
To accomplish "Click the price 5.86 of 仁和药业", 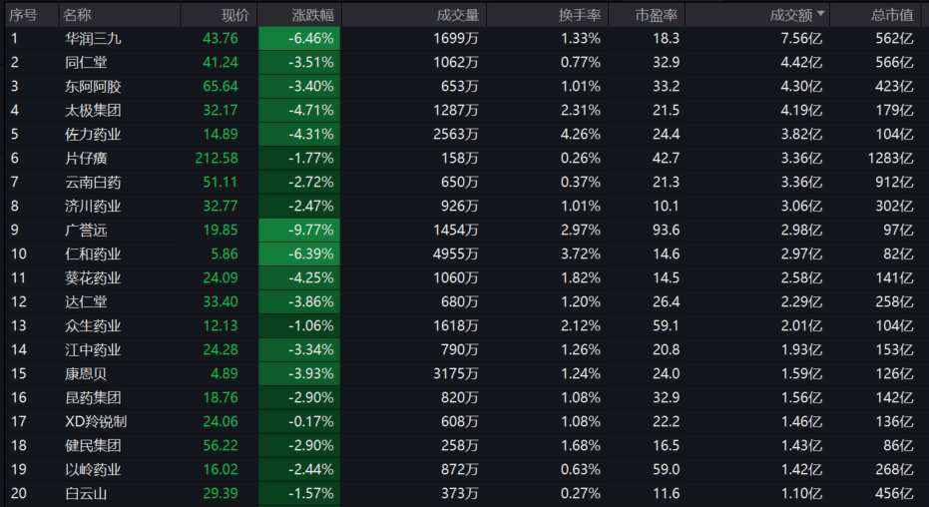I will click(x=225, y=254).
